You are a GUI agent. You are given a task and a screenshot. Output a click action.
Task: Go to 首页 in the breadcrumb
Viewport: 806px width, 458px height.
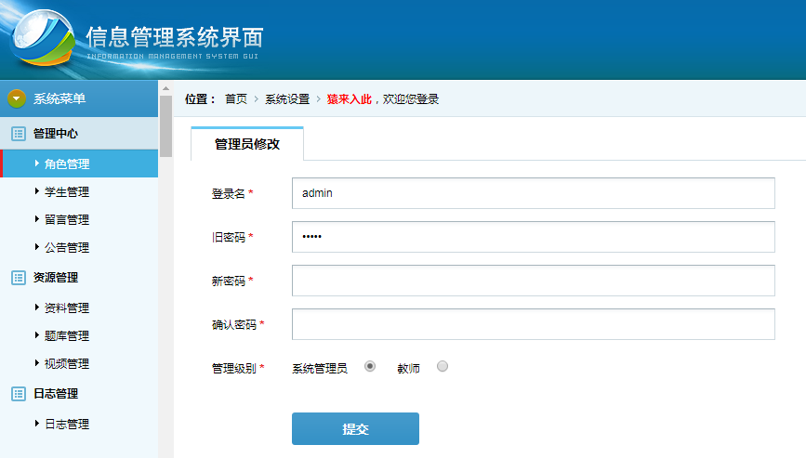coord(236,99)
